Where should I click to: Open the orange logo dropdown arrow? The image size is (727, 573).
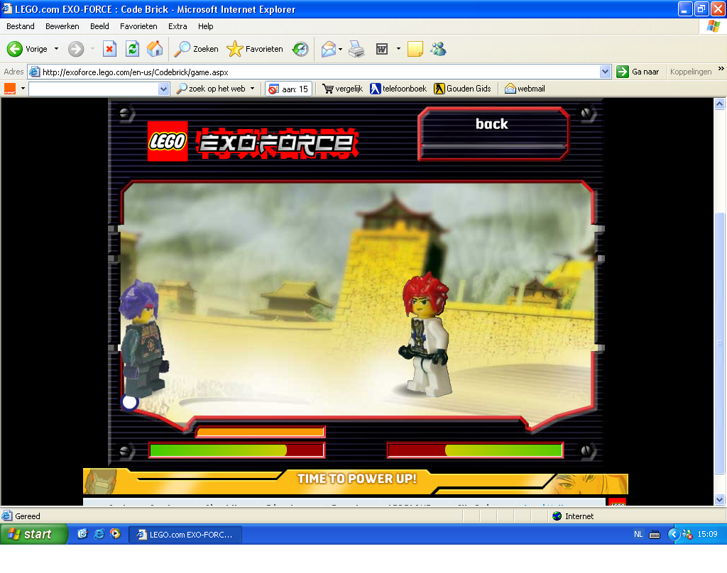[x=23, y=89]
